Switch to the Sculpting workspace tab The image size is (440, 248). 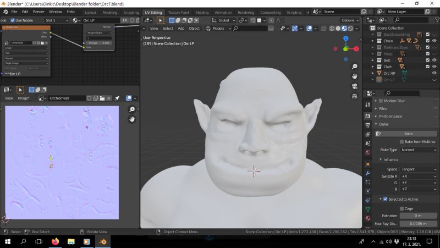point(131,12)
